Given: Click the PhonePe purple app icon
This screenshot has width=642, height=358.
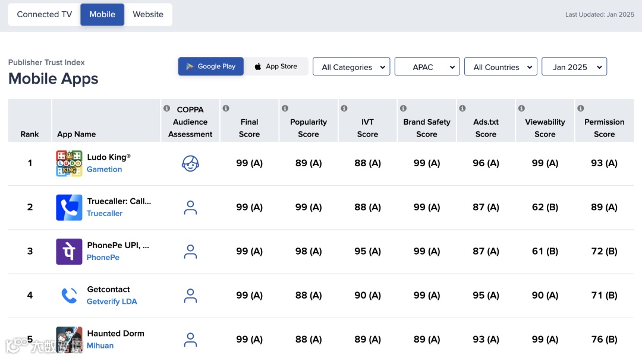Looking at the screenshot, I should click(x=69, y=252).
